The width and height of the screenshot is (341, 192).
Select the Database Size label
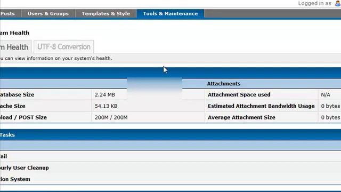click(x=17, y=95)
